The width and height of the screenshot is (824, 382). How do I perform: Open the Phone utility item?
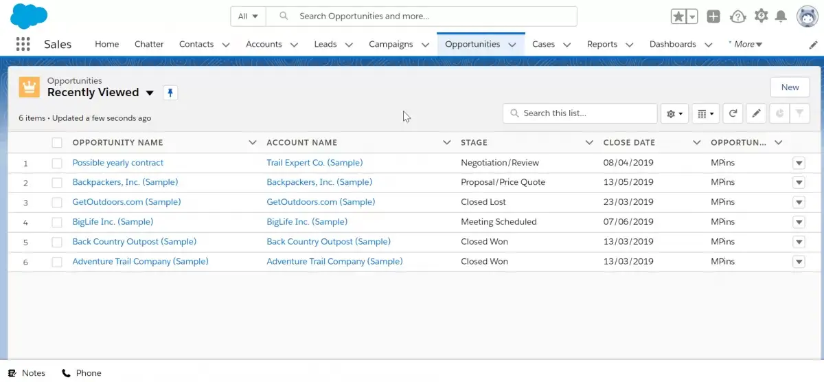pyautogui.click(x=81, y=373)
